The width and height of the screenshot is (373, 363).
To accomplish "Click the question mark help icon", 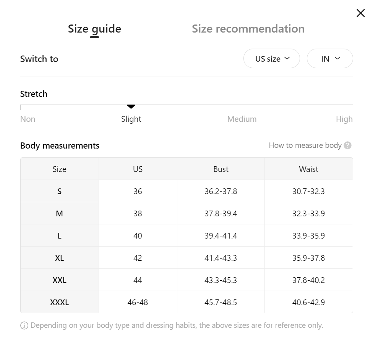I will [347, 146].
